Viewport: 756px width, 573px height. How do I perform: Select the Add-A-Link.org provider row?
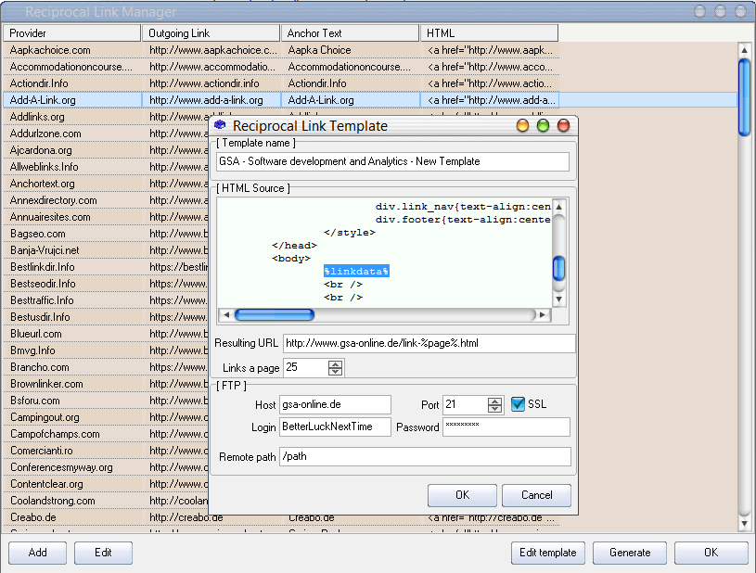pos(72,100)
